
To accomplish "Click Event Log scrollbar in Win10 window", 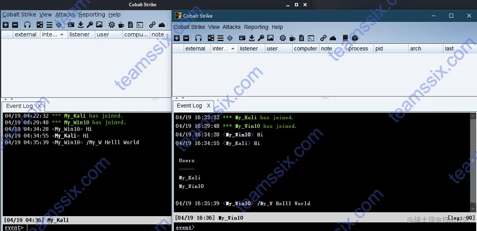I will pos(473,162).
